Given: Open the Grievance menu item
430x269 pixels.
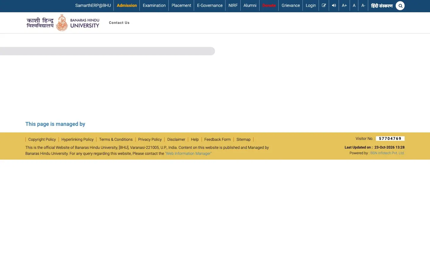Looking at the screenshot, I should tap(291, 5).
